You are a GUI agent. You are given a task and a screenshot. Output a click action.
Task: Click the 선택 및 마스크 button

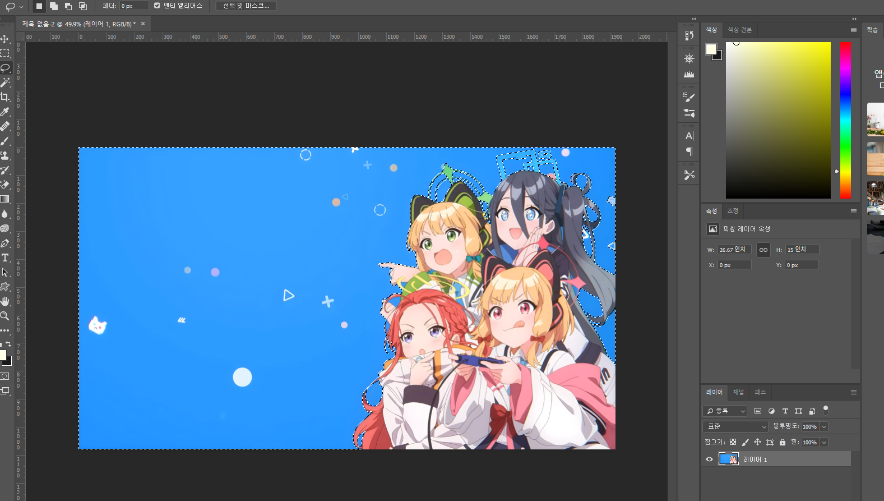pyautogui.click(x=246, y=6)
